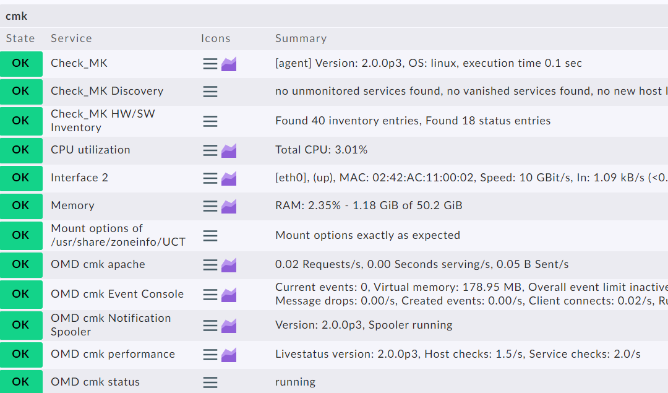Image resolution: width=668 pixels, height=393 pixels.
Task: Open action menu for Interface 2
Action: pyautogui.click(x=210, y=178)
